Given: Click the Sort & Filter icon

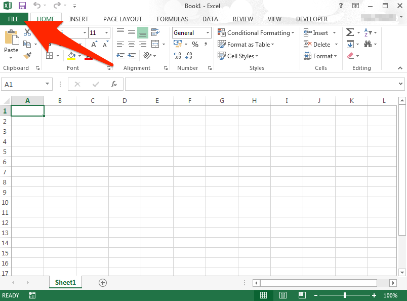Looking at the screenshot, I should click(x=368, y=32).
